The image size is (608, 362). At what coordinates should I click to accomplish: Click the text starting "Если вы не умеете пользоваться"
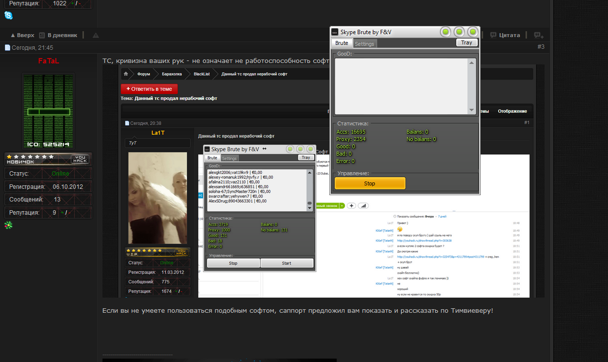coord(298,311)
